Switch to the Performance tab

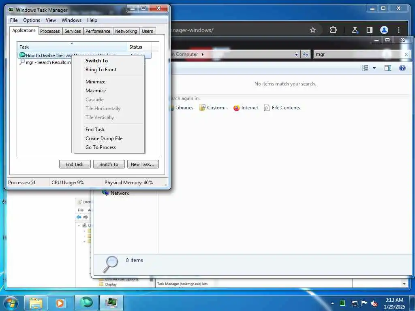98,31
